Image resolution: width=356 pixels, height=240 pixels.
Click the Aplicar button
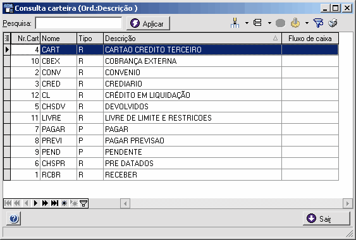pos(148,23)
